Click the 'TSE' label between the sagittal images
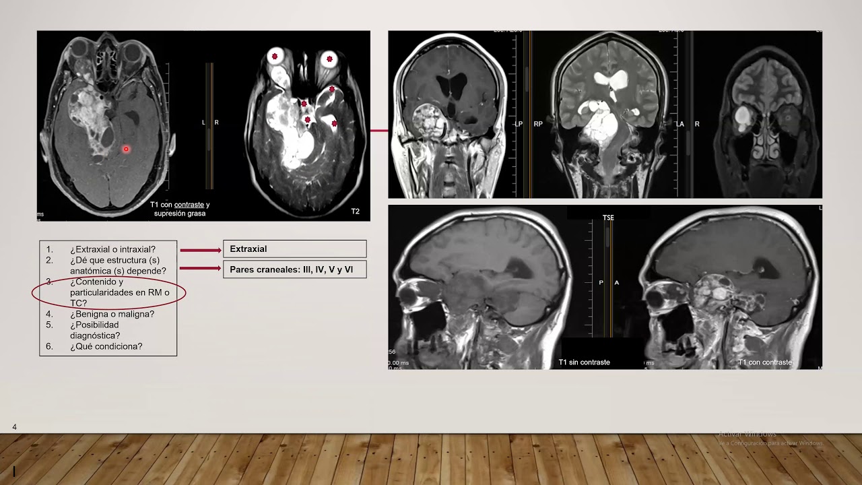 (608, 218)
